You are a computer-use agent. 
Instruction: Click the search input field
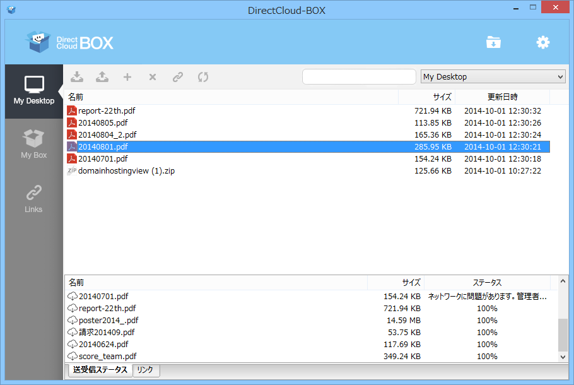tap(359, 77)
